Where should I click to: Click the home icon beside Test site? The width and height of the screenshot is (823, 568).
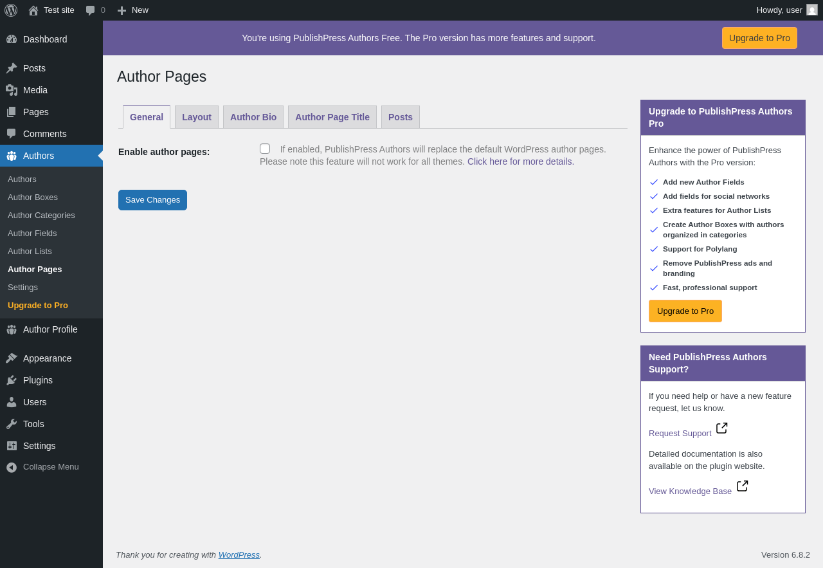point(33,10)
